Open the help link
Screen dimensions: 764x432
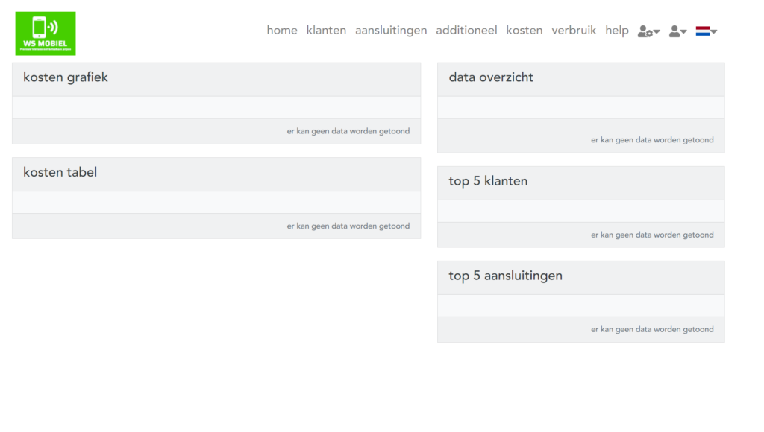click(617, 30)
